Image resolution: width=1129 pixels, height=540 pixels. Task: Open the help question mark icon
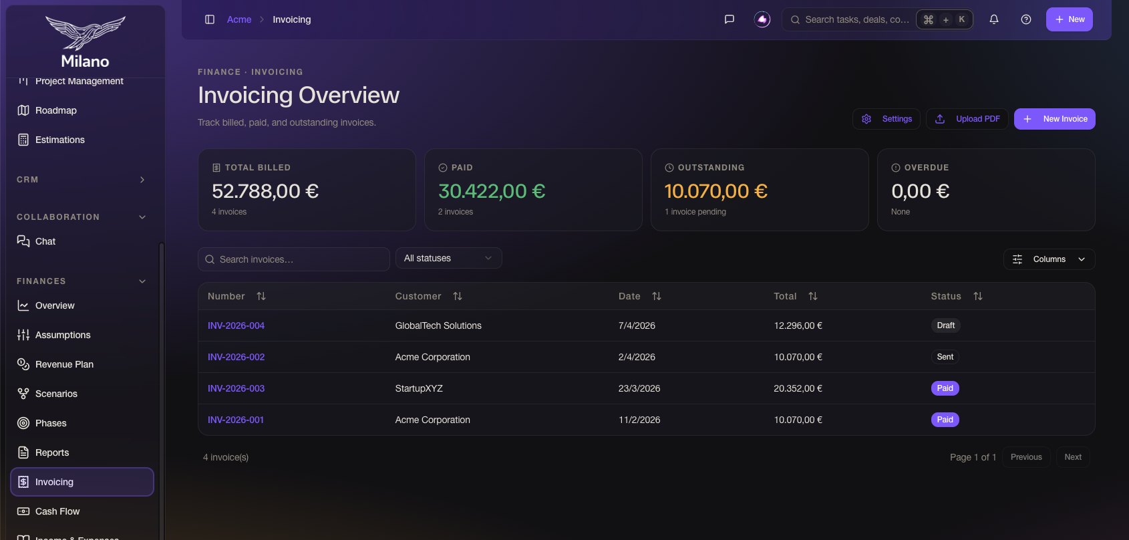tap(1026, 19)
